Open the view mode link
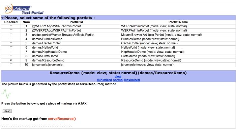The width and height of the screenshot is (236, 130). [118, 77]
